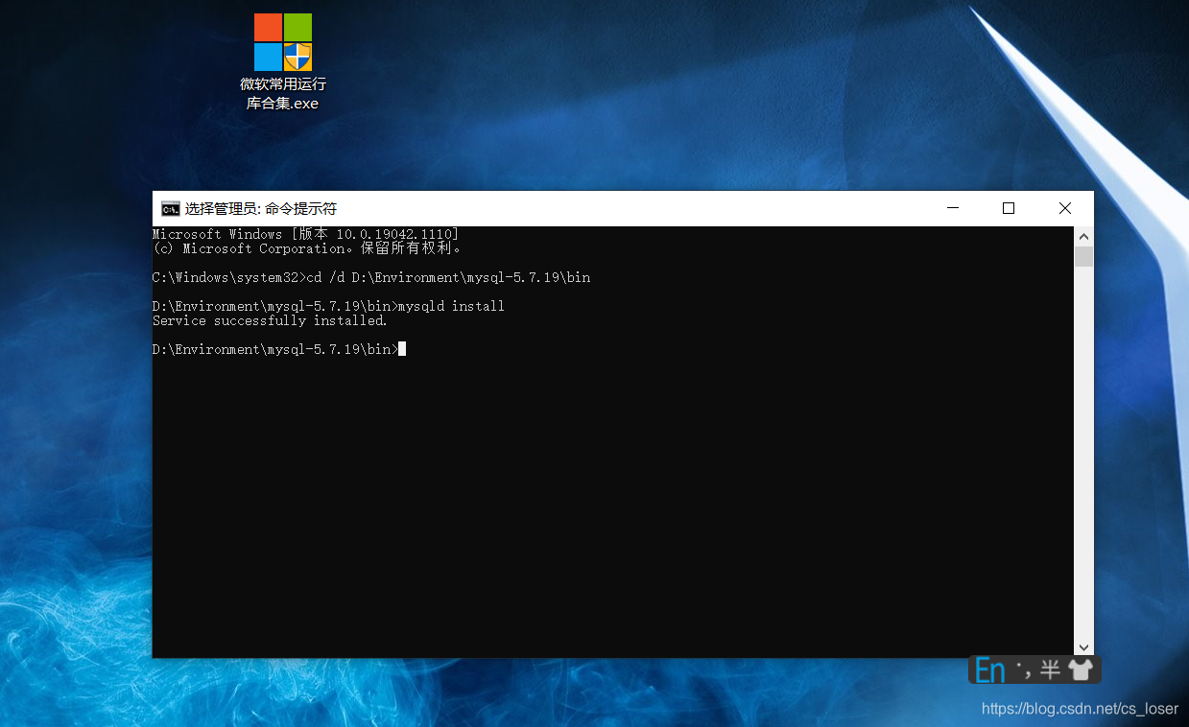Click the 'mysqld install' command text
Screen dimensions: 1189x727
(x=451, y=306)
